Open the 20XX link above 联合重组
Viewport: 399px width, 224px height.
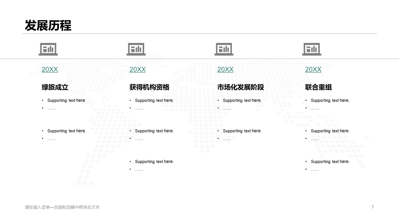point(313,69)
